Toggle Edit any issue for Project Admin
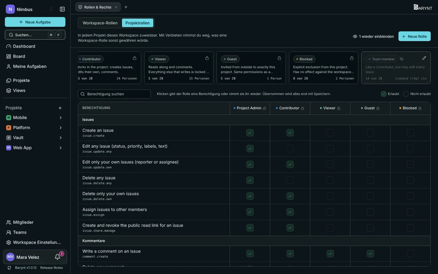 pyautogui.click(x=250, y=149)
